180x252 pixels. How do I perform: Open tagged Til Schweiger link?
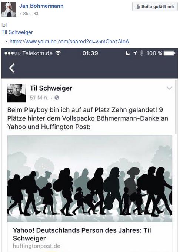17,32
